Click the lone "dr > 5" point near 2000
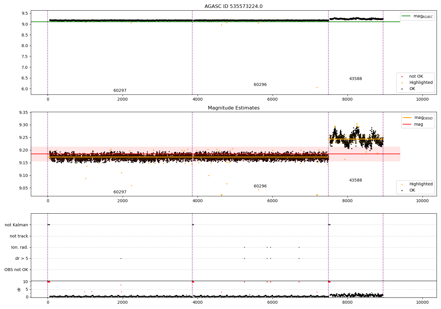 point(121,258)
